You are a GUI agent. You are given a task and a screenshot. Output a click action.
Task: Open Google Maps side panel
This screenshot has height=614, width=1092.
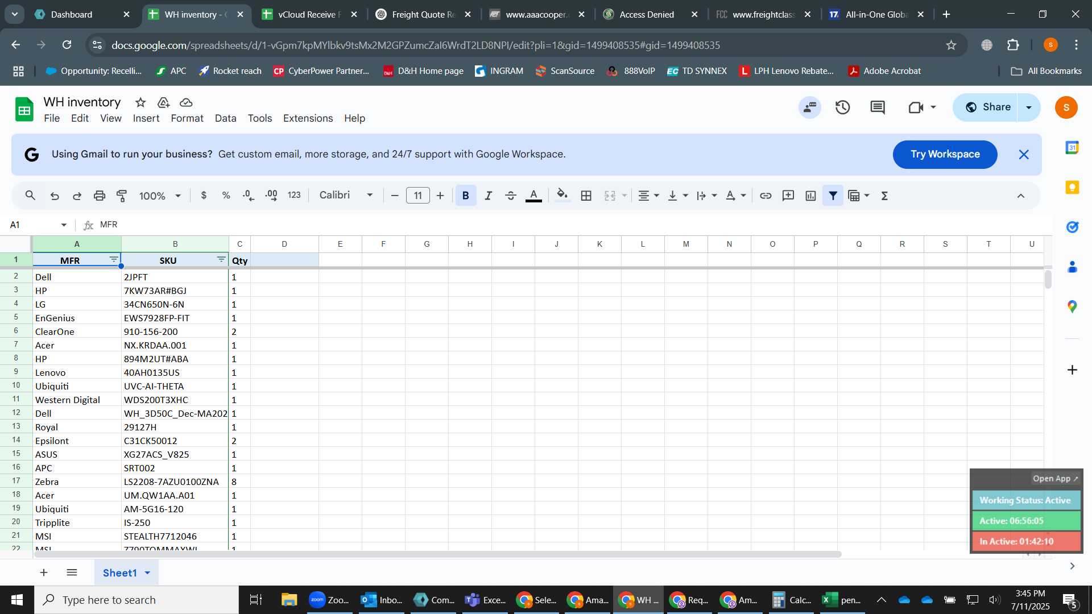(x=1072, y=307)
